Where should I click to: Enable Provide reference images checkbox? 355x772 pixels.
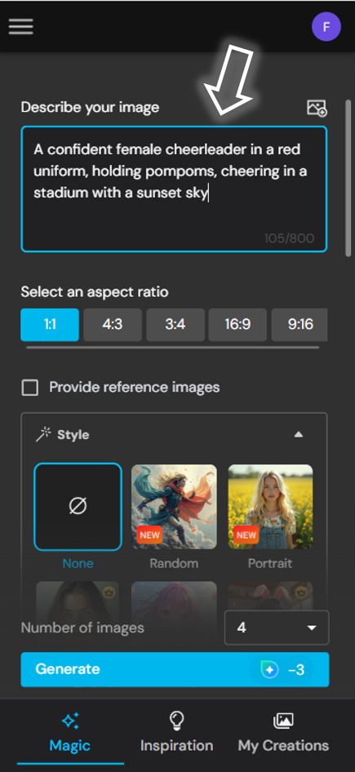30,388
